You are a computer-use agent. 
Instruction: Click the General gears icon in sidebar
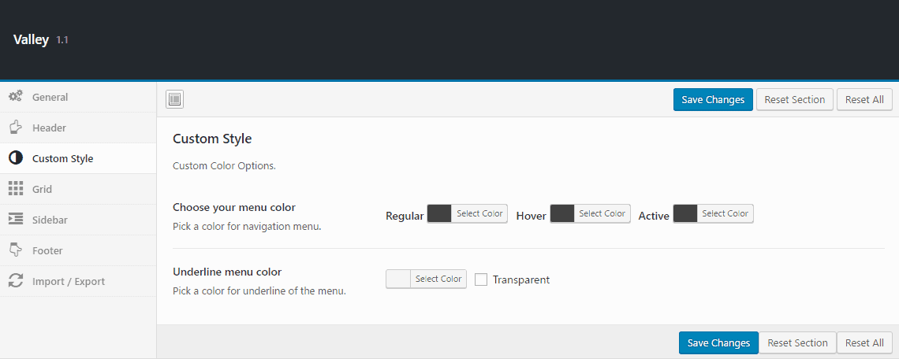pos(15,97)
